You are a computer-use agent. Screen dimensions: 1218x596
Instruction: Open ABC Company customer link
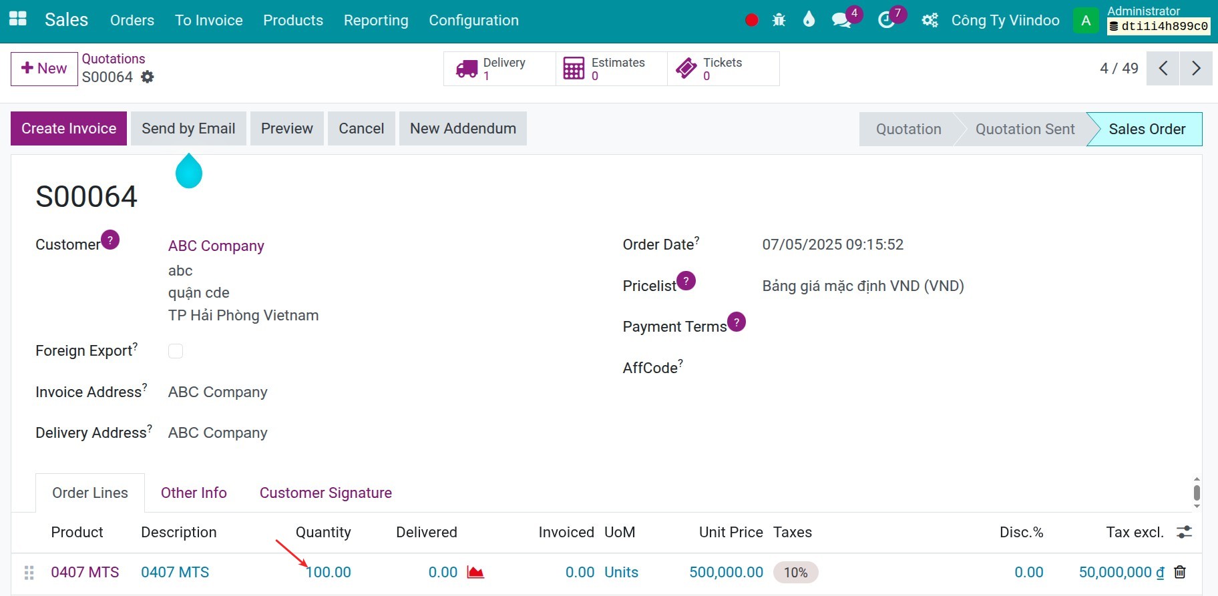(x=216, y=246)
